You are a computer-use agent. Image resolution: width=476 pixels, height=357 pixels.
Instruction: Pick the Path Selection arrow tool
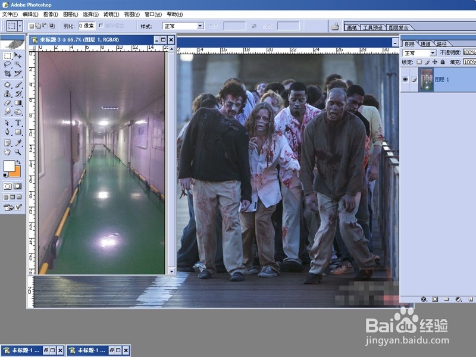point(7,123)
